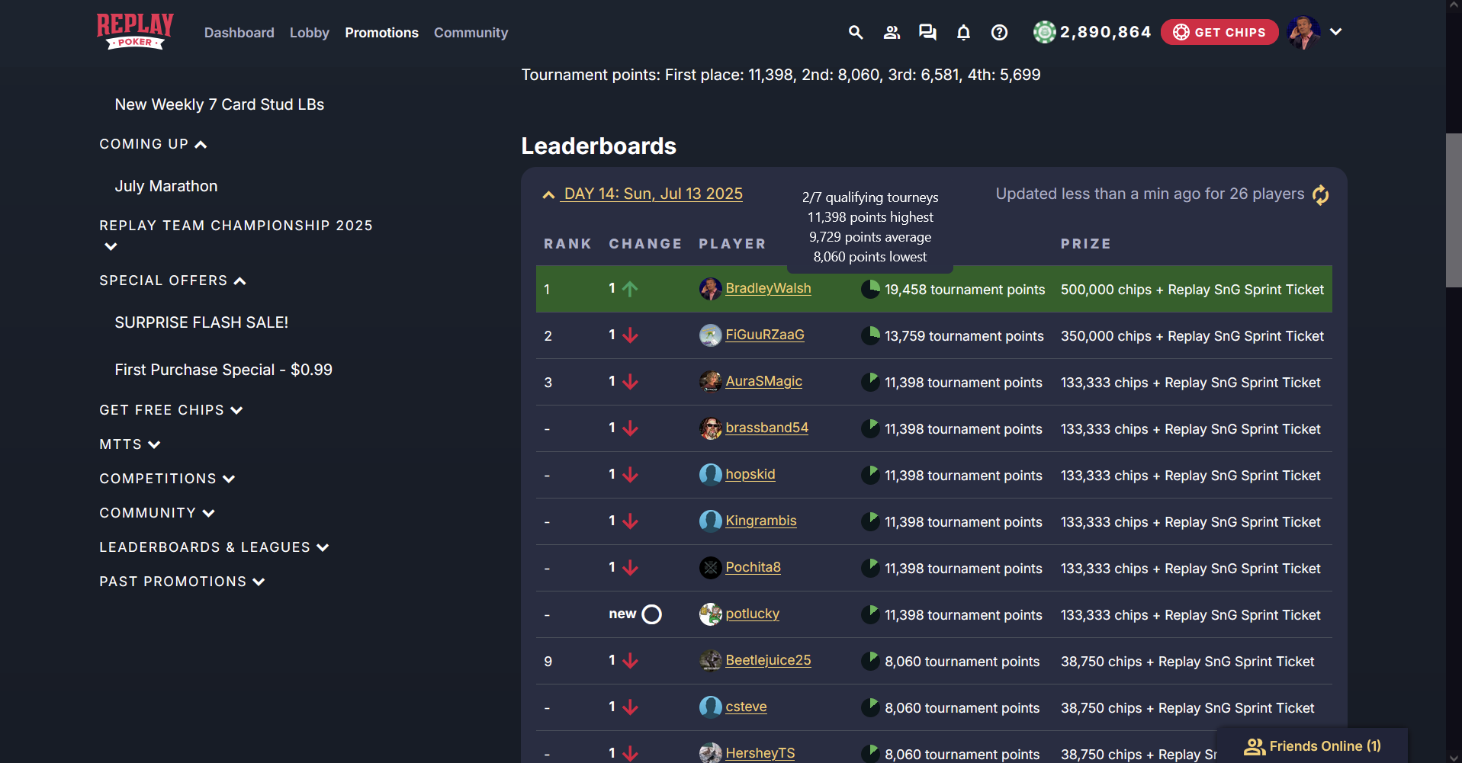Open New Weekly 7 Card Stud LBs
This screenshot has width=1462, height=763.
pyautogui.click(x=220, y=104)
